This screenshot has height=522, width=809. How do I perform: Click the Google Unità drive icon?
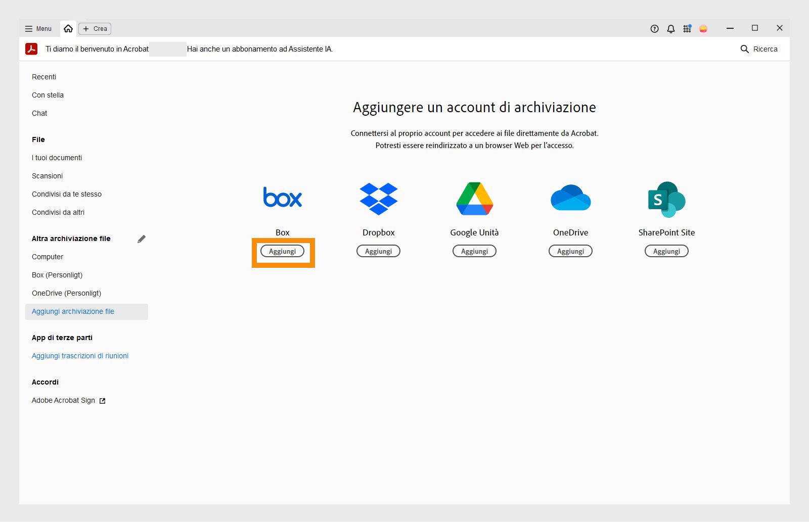click(474, 198)
